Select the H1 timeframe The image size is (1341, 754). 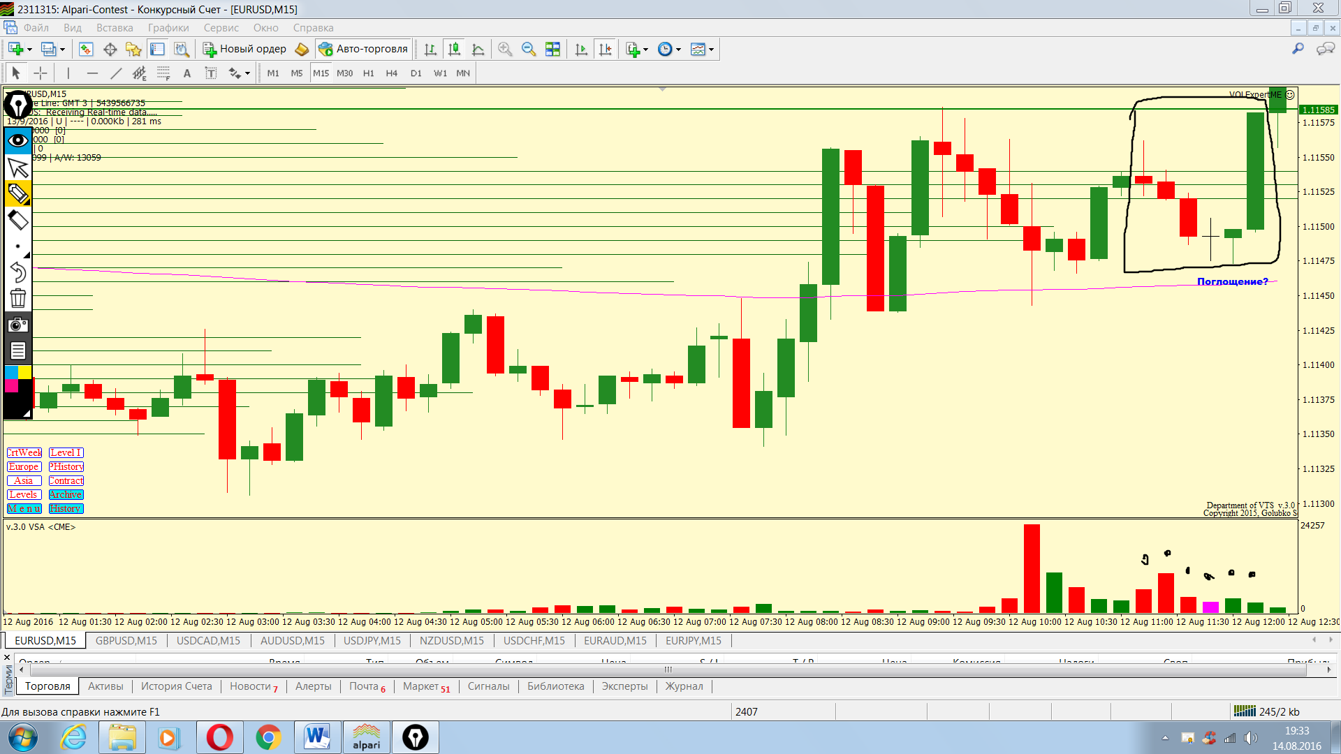tap(368, 73)
